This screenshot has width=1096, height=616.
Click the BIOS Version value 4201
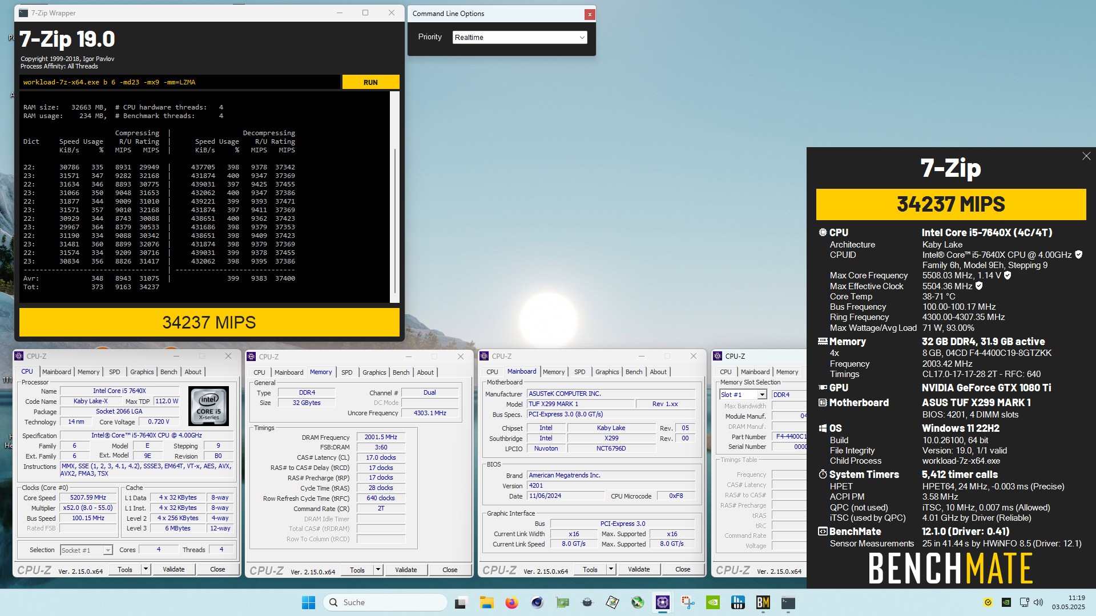pyautogui.click(x=611, y=486)
